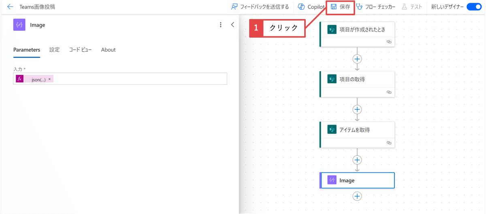Go back using the left arrow icon

10,7
